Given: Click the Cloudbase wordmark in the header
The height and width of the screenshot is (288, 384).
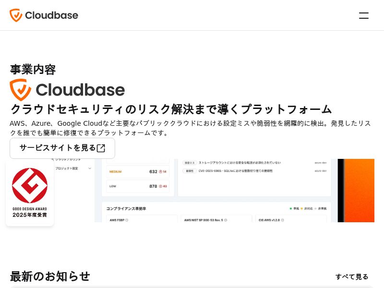Looking at the screenshot, I should tap(51, 15).
